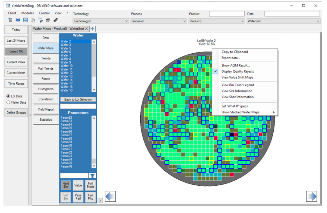Click the blue floppy disk save icon
The image size is (327, 213).
coord(25,20)
